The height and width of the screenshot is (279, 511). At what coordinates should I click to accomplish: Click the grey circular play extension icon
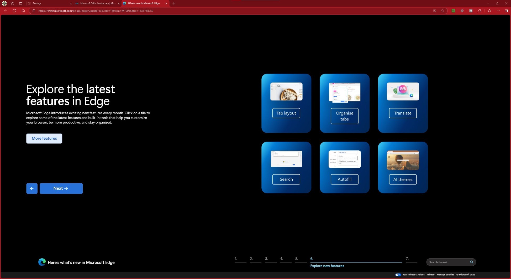[x=462, y=11]
